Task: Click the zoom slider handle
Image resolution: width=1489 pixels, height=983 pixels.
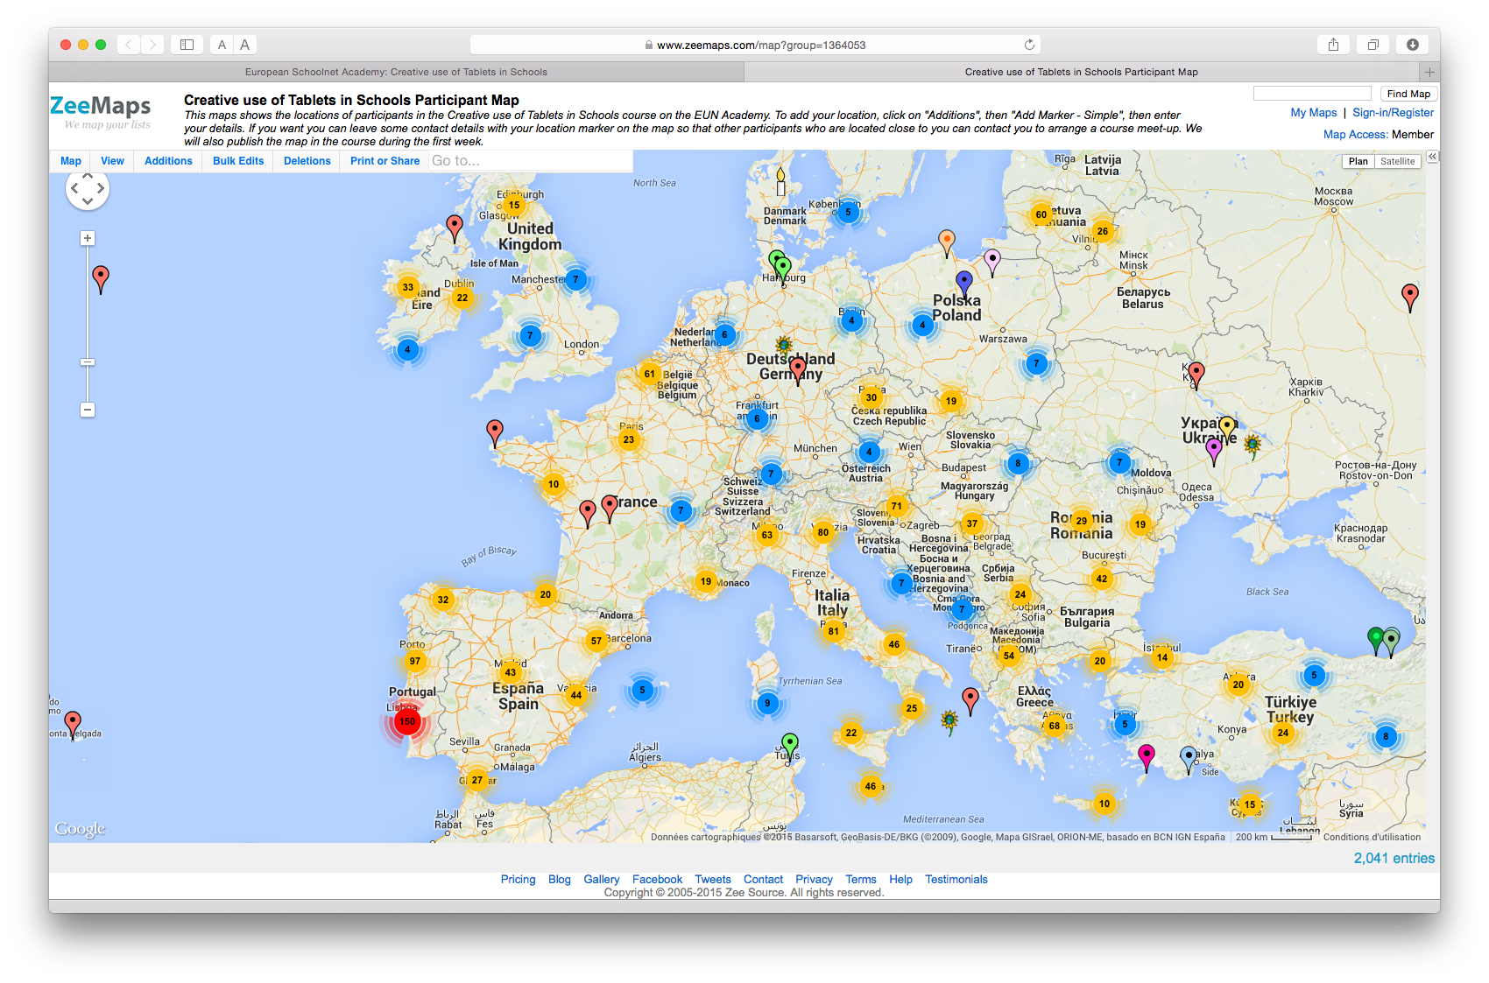Action: coord(88,362)
